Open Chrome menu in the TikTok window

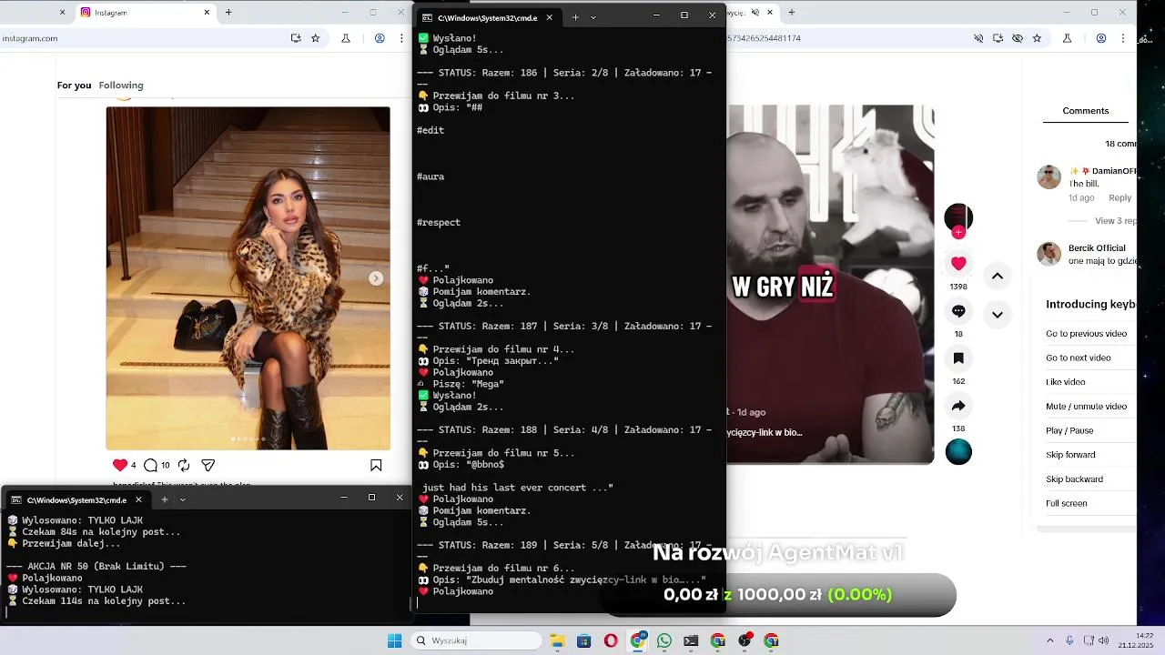(1123, 38)
